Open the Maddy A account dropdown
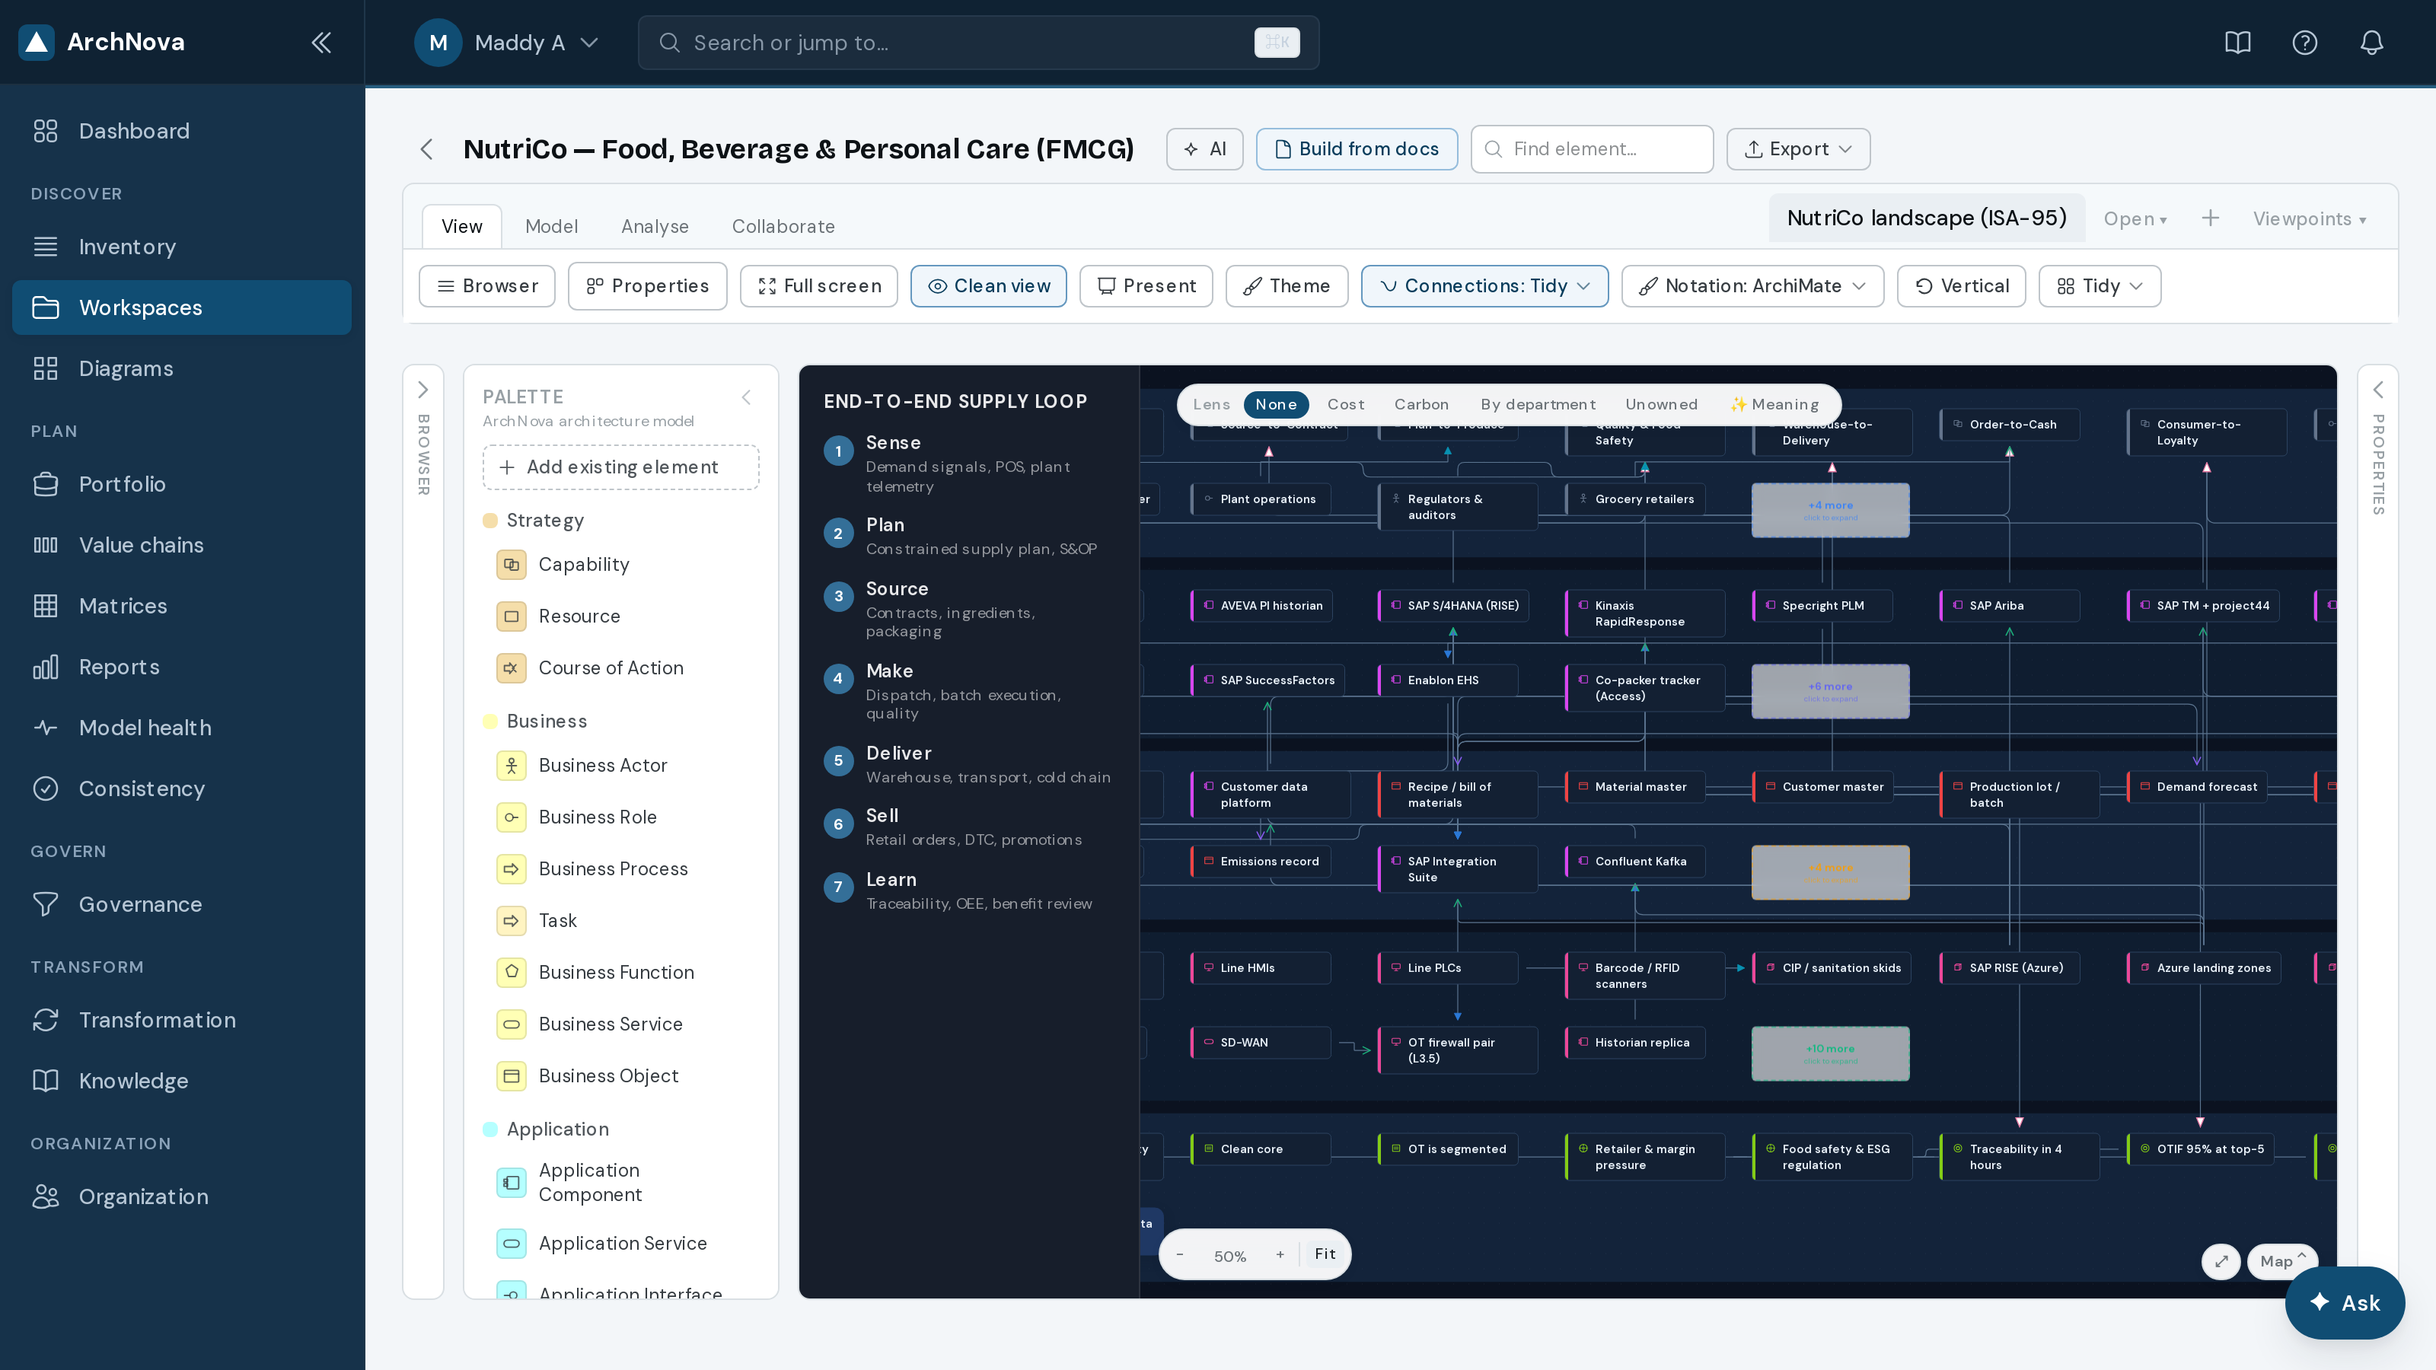 click(507, 43)
